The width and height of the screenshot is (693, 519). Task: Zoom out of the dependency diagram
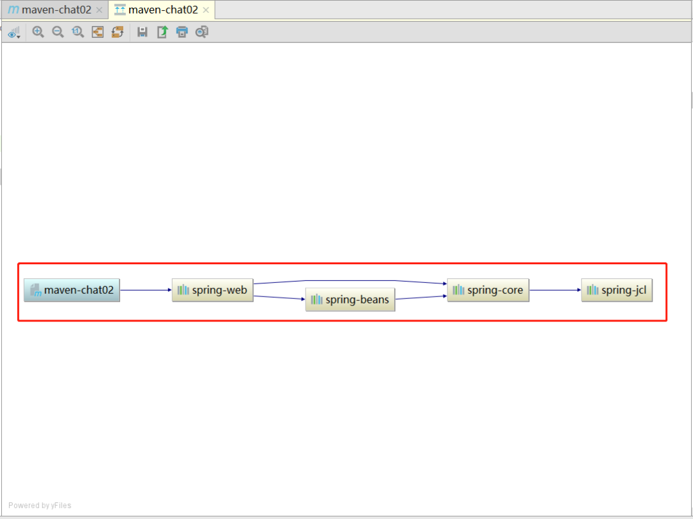coord(57,32)
